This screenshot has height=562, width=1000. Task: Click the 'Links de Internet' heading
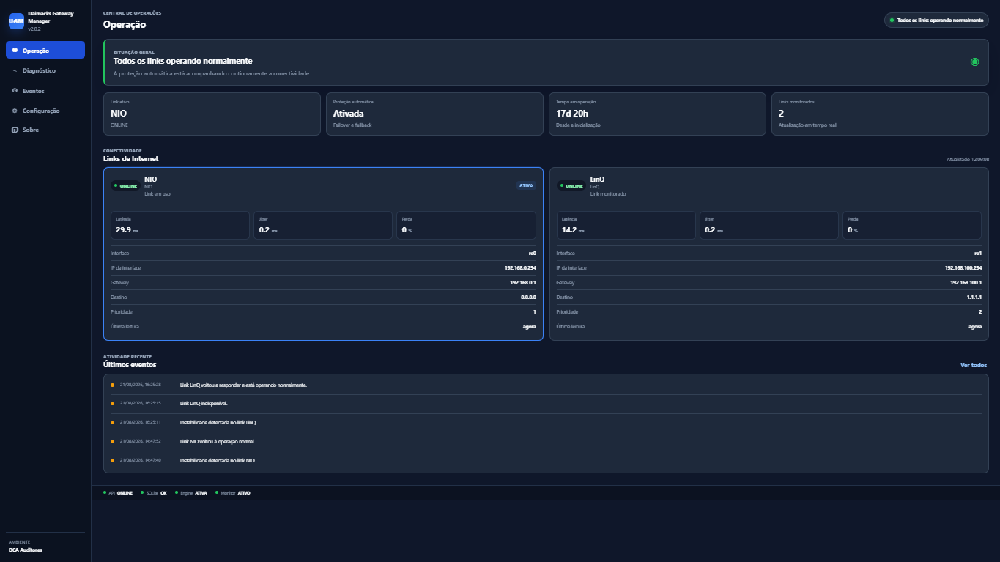point(130,158)
